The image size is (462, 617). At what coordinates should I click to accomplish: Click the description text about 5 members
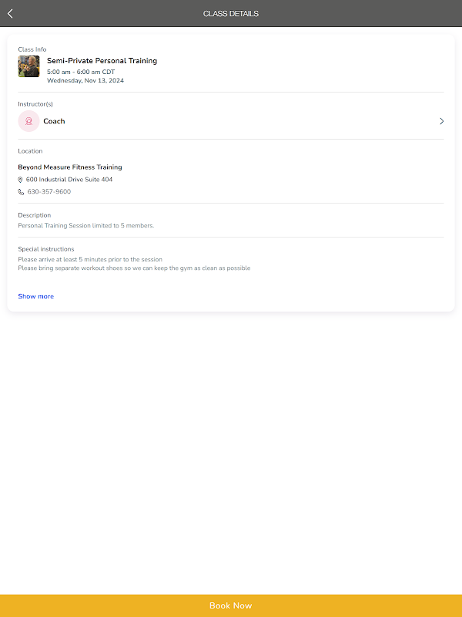(86, 226)
